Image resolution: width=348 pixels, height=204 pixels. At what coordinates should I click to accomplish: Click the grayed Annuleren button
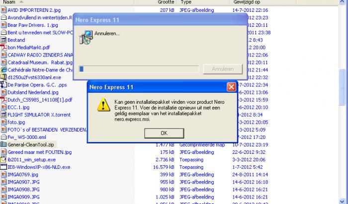223,69
